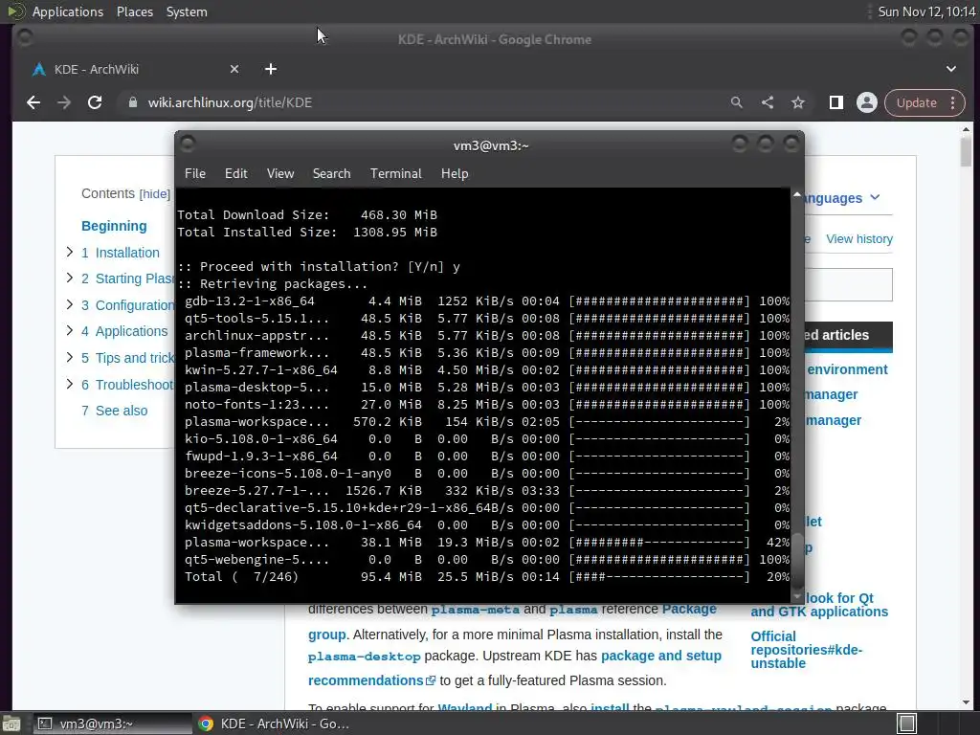This screenshot has height=735, width=980.
Task: Open the View history tab
Action: pyautogui.click(x=858, y=238)
